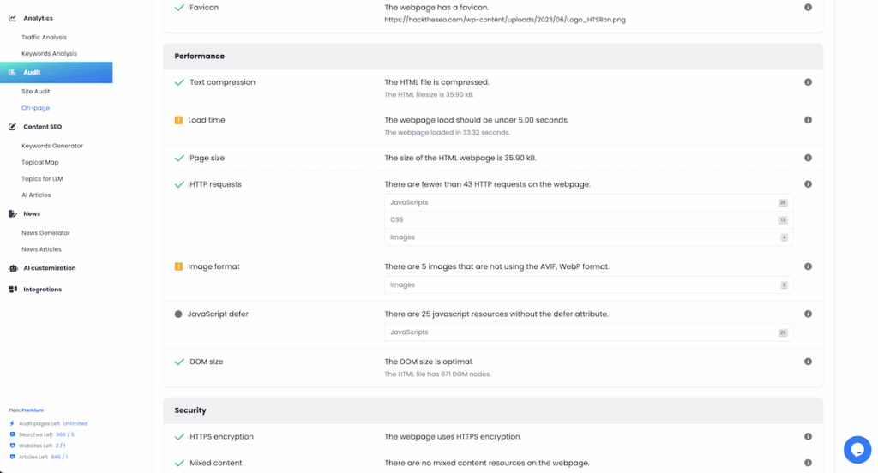Click the info icon for HTTPS encryption
The height and width of the screenshot is (473, 878).
[808, 437]
